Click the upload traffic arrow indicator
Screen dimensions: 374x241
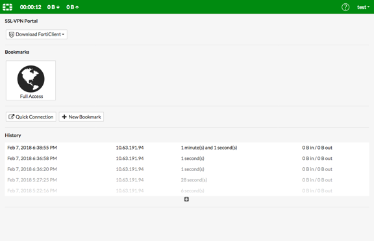click(x=77, y=7)
